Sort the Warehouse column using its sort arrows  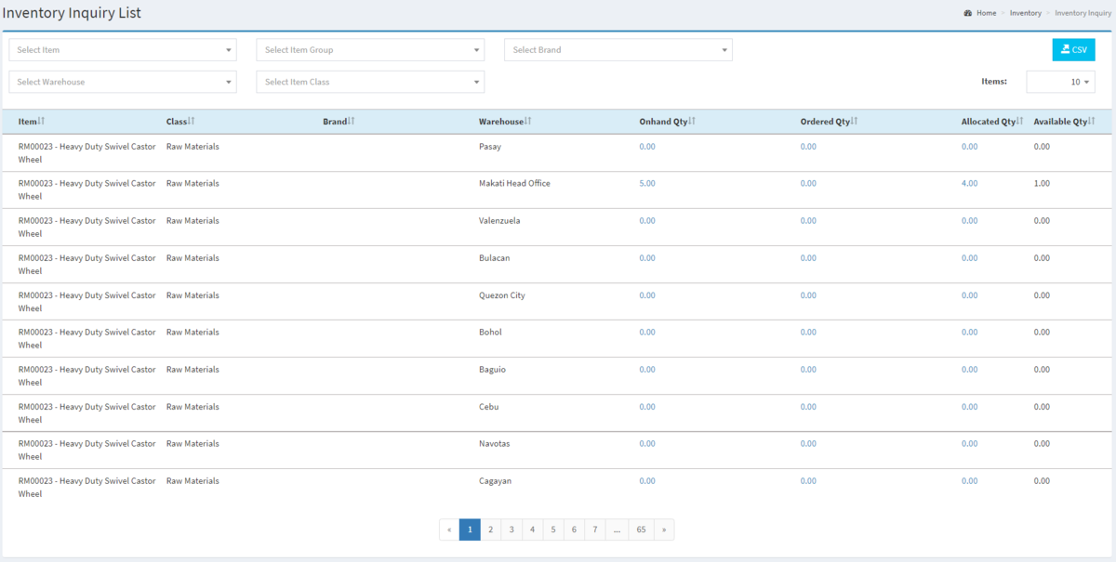click(529, 121)
